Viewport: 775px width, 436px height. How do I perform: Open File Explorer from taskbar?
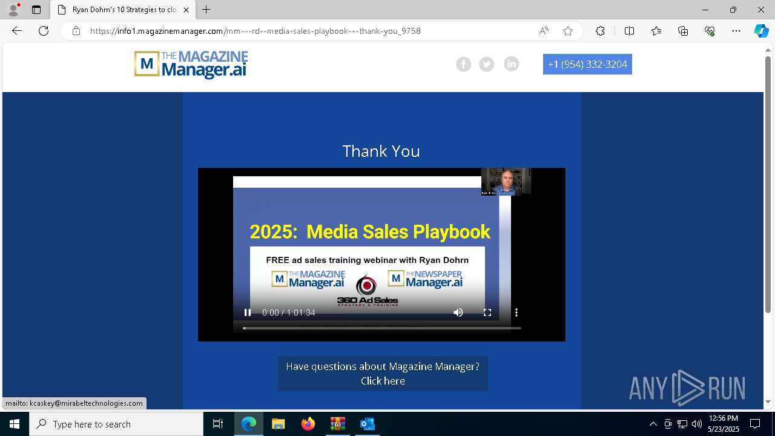pyautogui.click(x=278, y=424)
